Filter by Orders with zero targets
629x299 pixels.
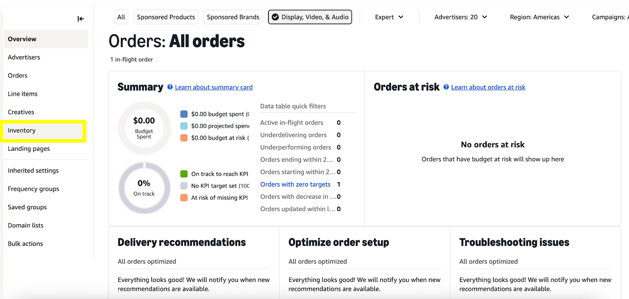(295, 184)
